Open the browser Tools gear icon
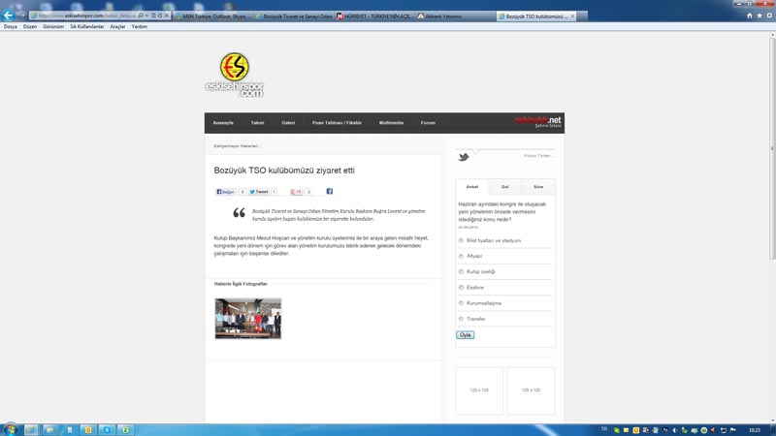This screenshot has width=776, height=436. pyautogui.click(x=769, y=16)
